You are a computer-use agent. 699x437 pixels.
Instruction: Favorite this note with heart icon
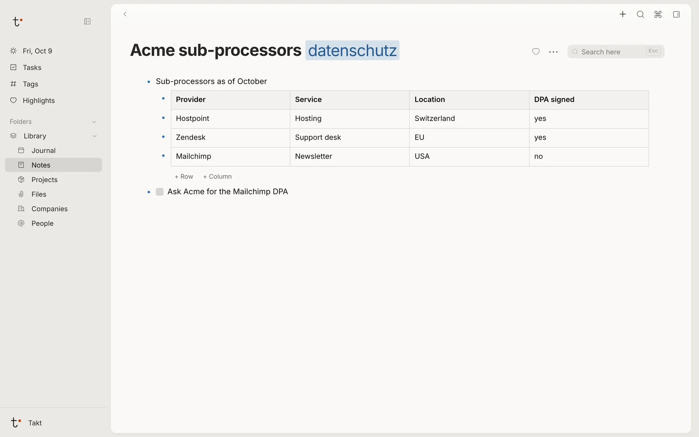(536, 52)
